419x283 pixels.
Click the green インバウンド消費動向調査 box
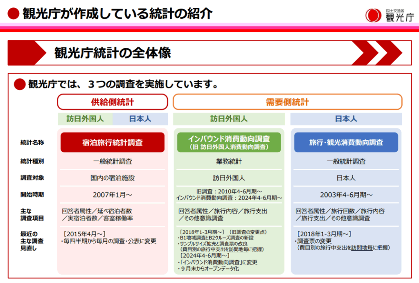(x=229, y=142)
